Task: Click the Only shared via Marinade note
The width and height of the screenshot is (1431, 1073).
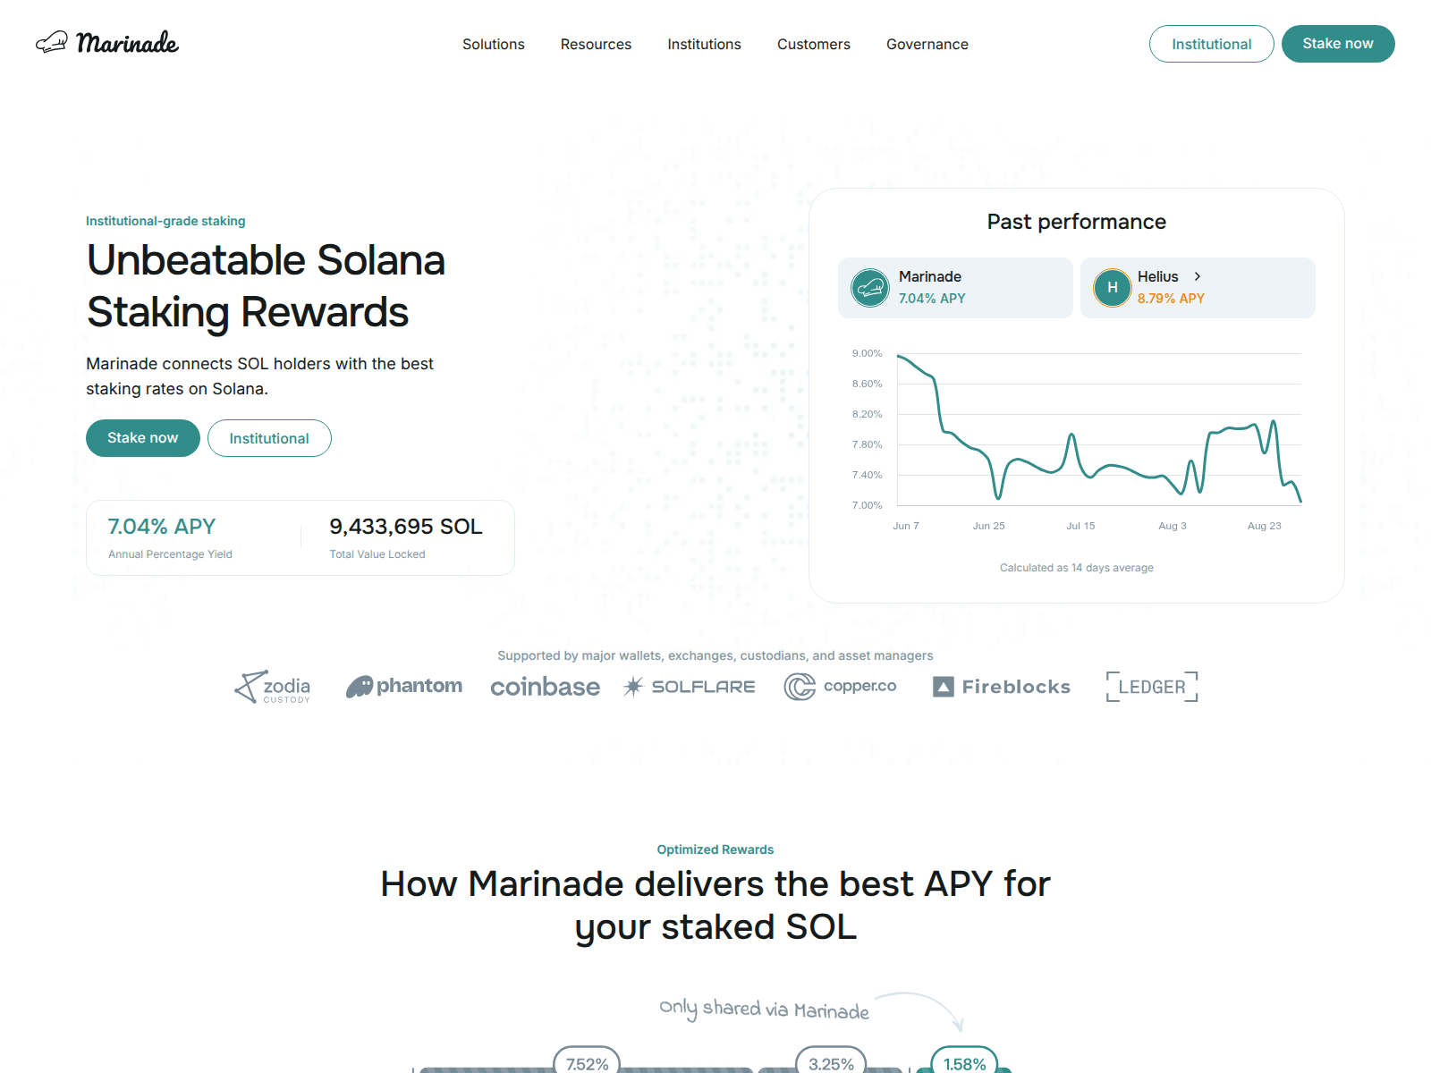Action: tap(765, 1010)
